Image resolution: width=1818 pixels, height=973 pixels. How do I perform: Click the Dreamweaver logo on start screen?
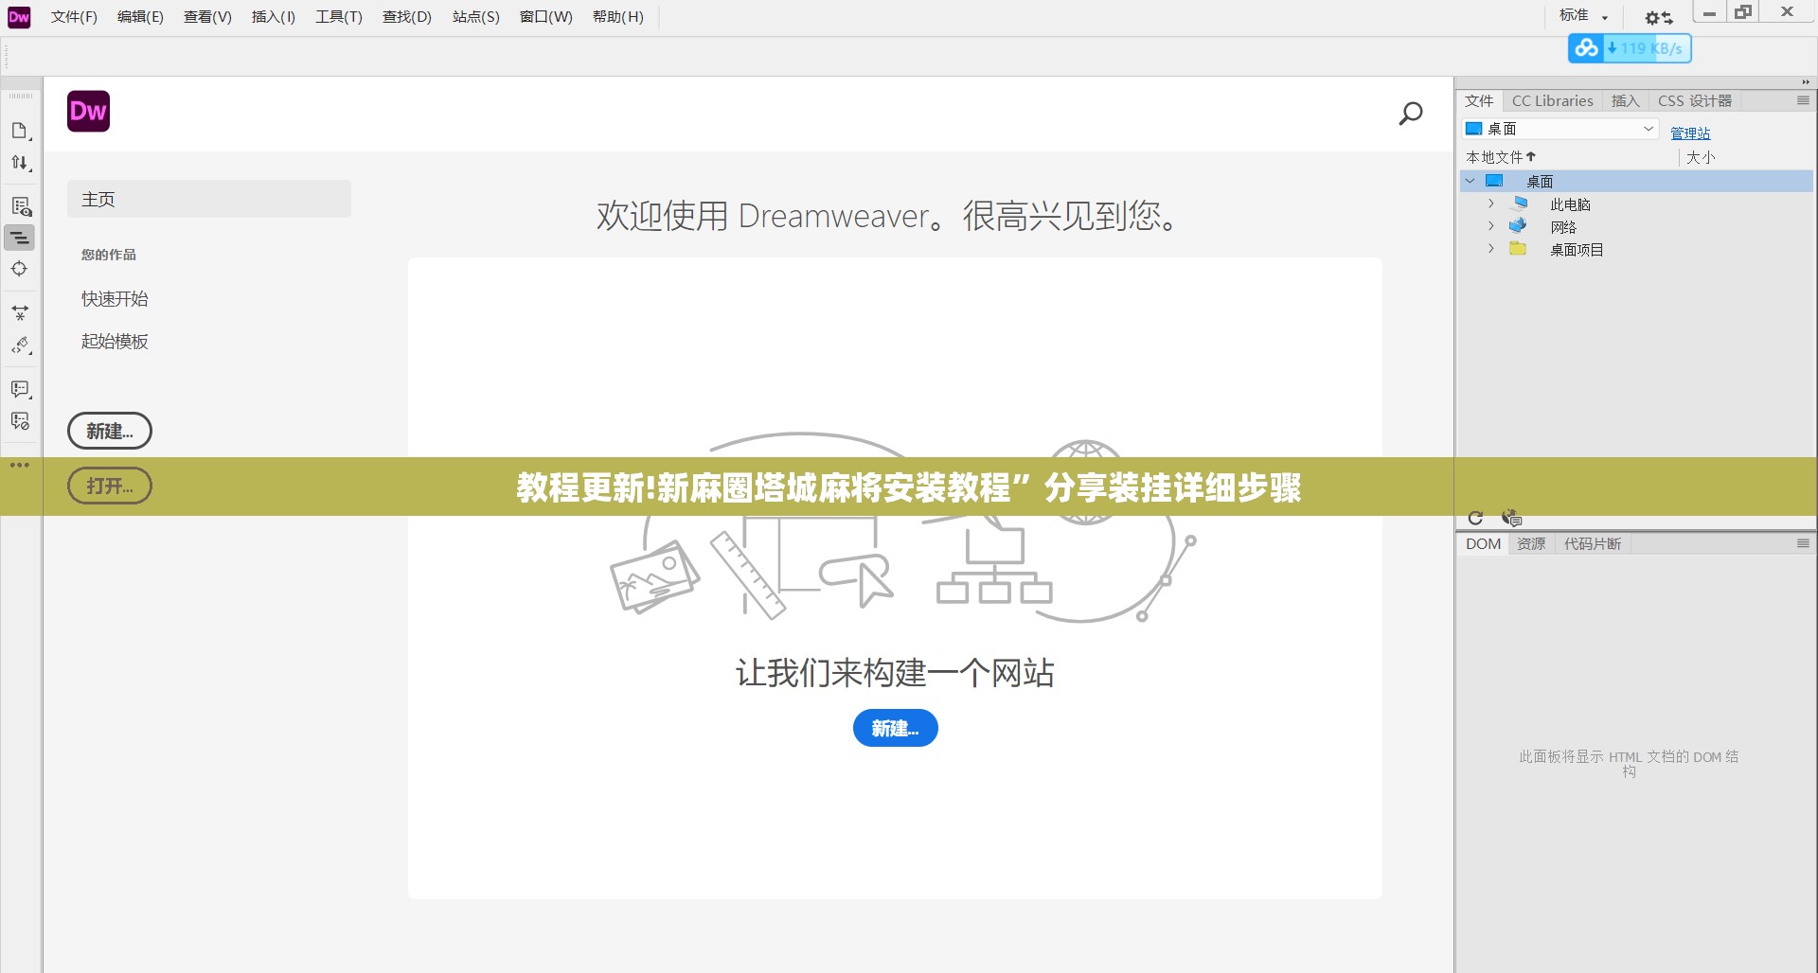click(89, 112)
